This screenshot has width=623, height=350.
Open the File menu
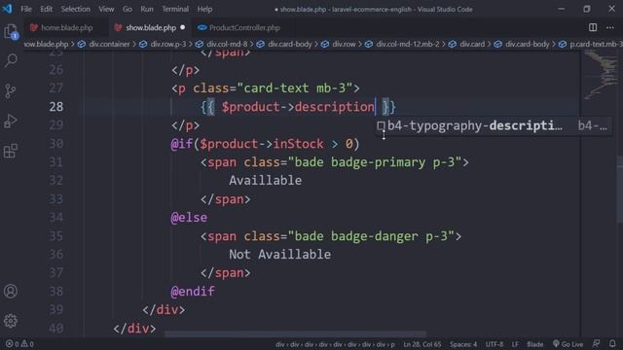coord(26,9)
